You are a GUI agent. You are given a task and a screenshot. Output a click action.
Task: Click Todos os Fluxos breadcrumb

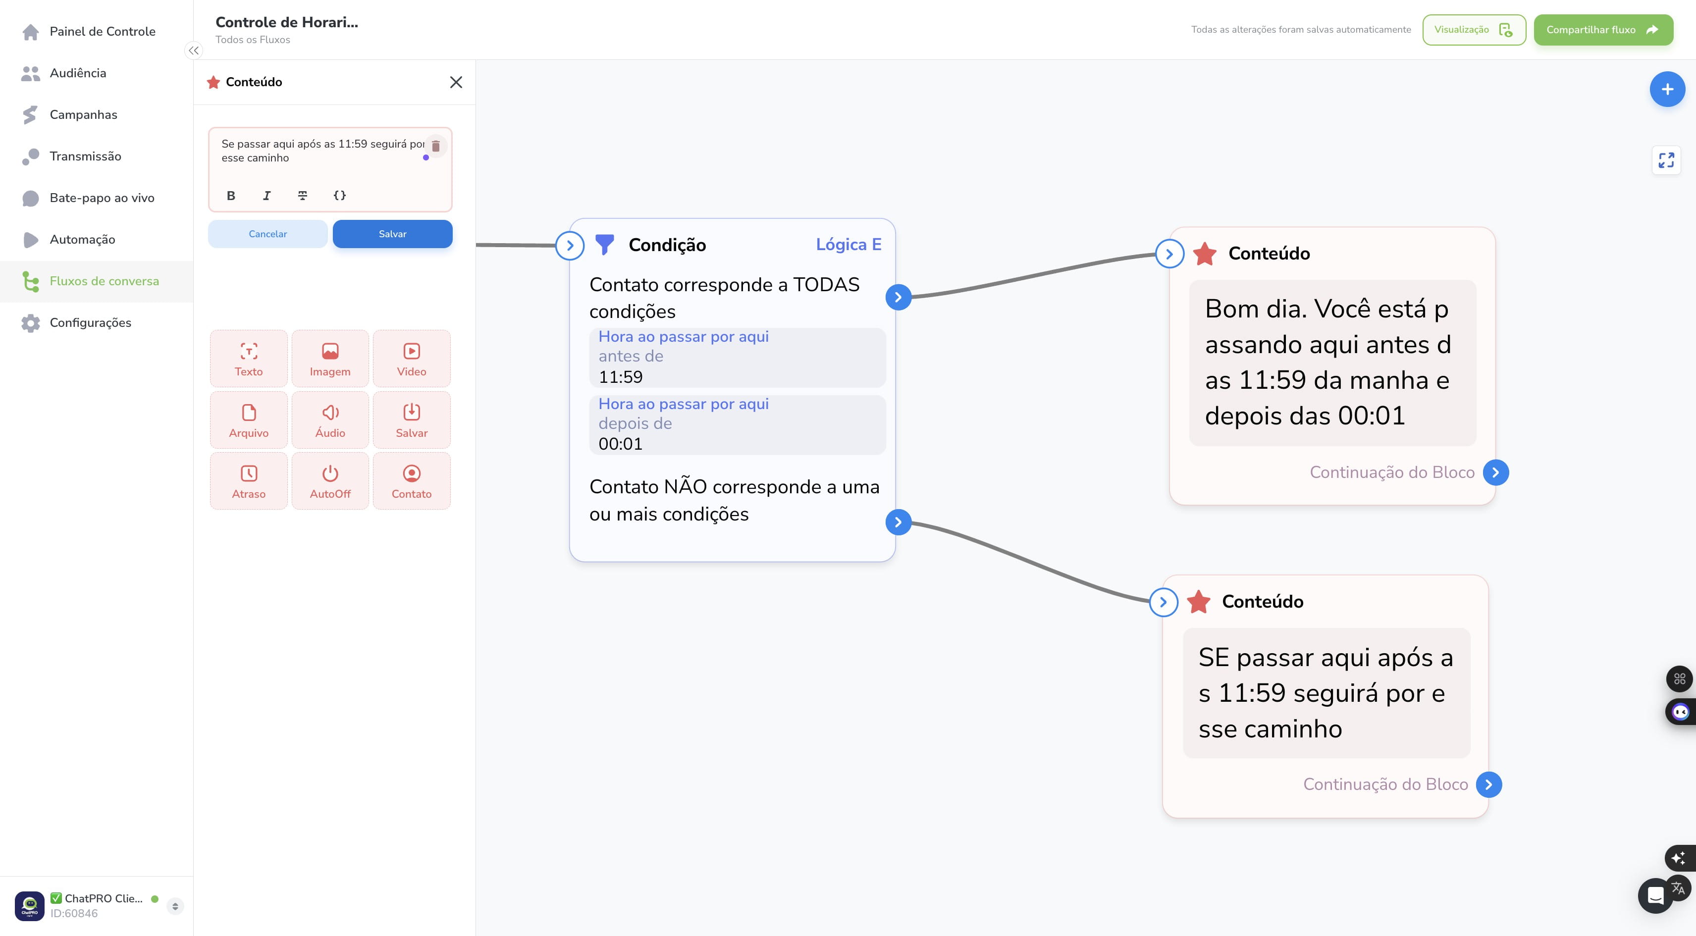click(x=253, y=40)
